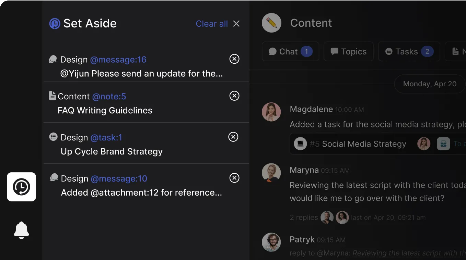Switch to the Topics tab
Image resolution: width=466 pixels, height=260 pixels.
348,52
